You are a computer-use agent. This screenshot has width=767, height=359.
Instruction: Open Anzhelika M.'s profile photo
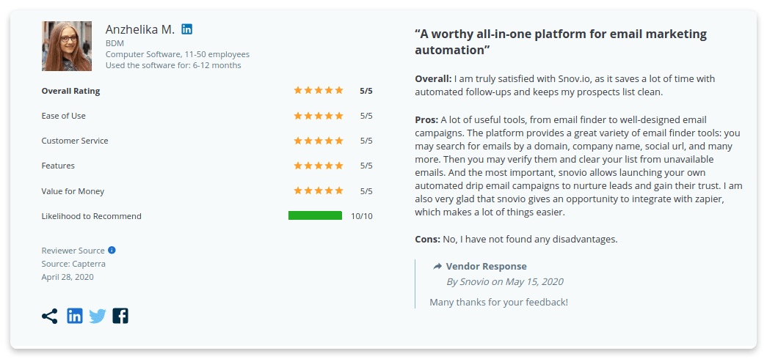[68, 46]
